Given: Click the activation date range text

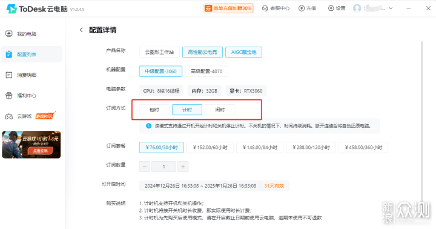Looking at the screenshot, I should (200, 186).
